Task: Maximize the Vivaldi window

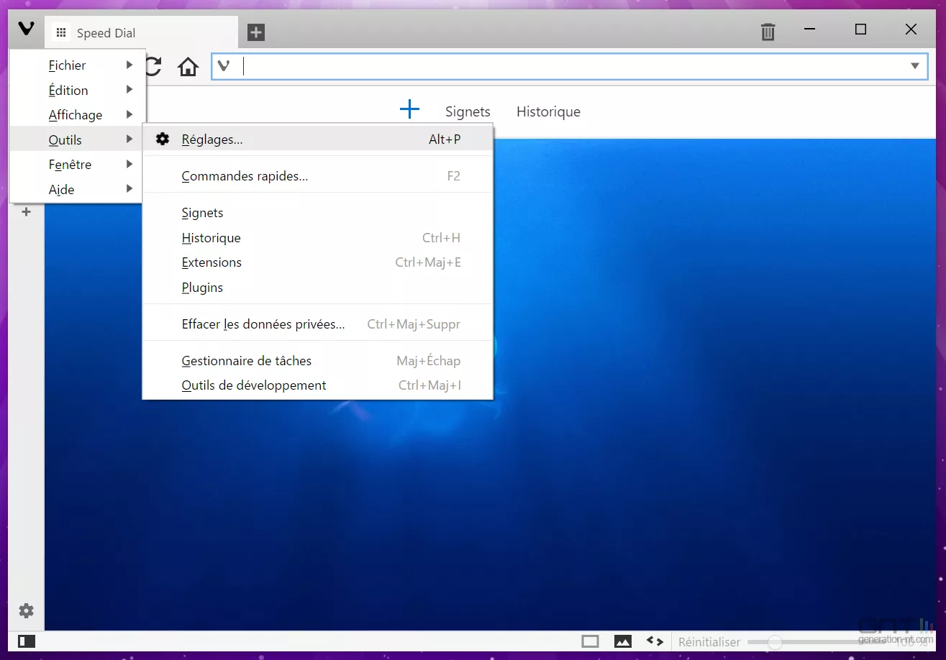Action: coord(860,29)
